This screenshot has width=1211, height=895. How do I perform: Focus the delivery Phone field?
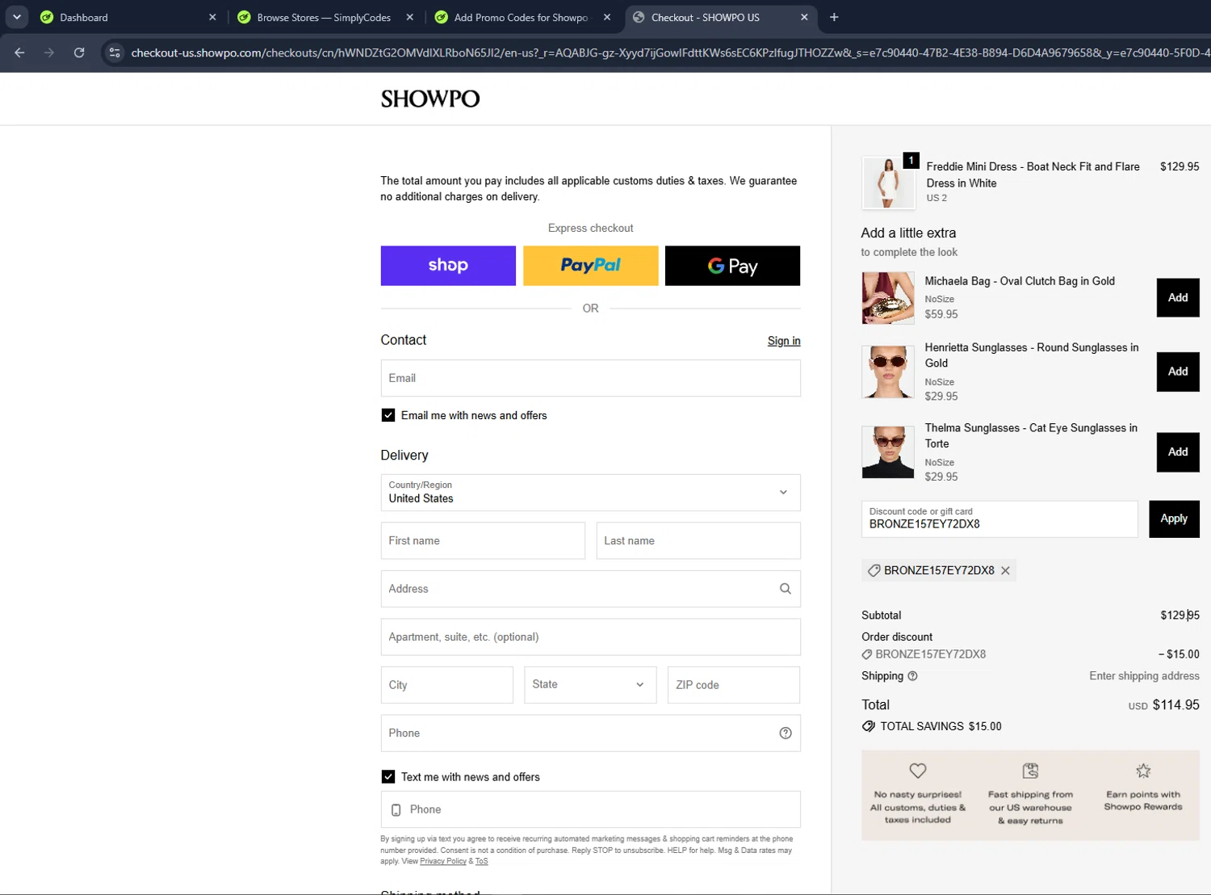(591, 733)
